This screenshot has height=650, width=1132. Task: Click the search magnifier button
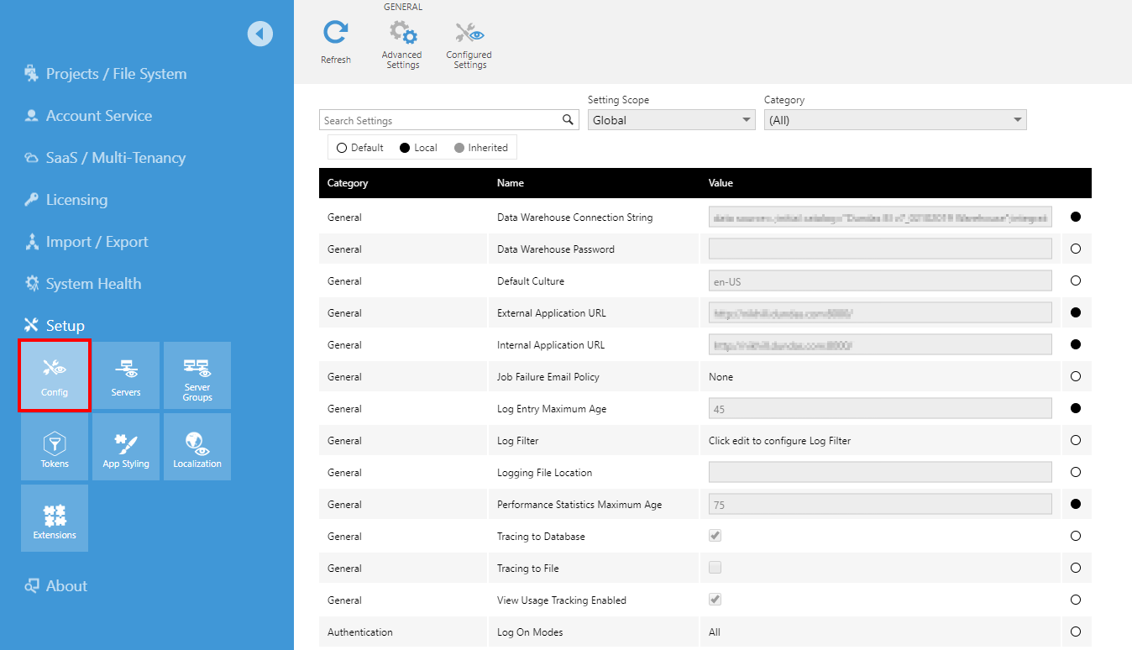coord(569,120)
